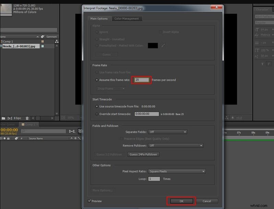The width and height of the screenshot is (274, 209).
Task: Open the Remove Pulldown dropdown
Action: tap(176, 146)
